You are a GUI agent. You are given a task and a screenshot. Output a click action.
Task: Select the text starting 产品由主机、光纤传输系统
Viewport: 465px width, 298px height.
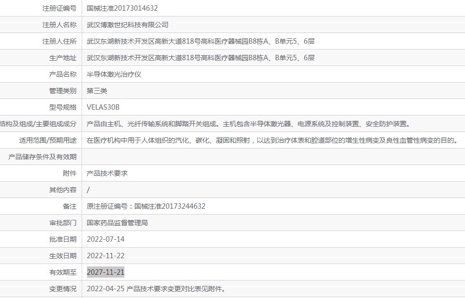pos(248,124)
